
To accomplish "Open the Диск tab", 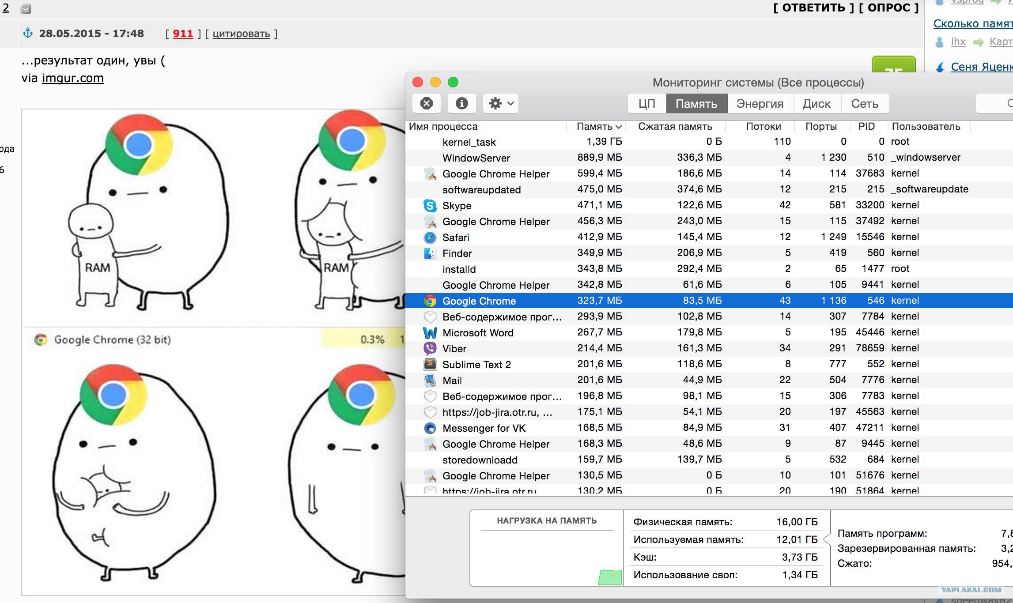I will (x=817, y=103).
